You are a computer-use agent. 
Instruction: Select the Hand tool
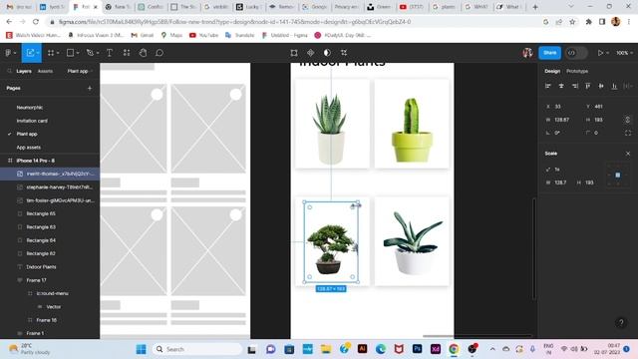143,53
